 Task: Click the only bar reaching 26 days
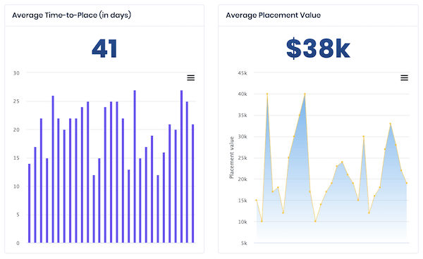click(53, 170)
